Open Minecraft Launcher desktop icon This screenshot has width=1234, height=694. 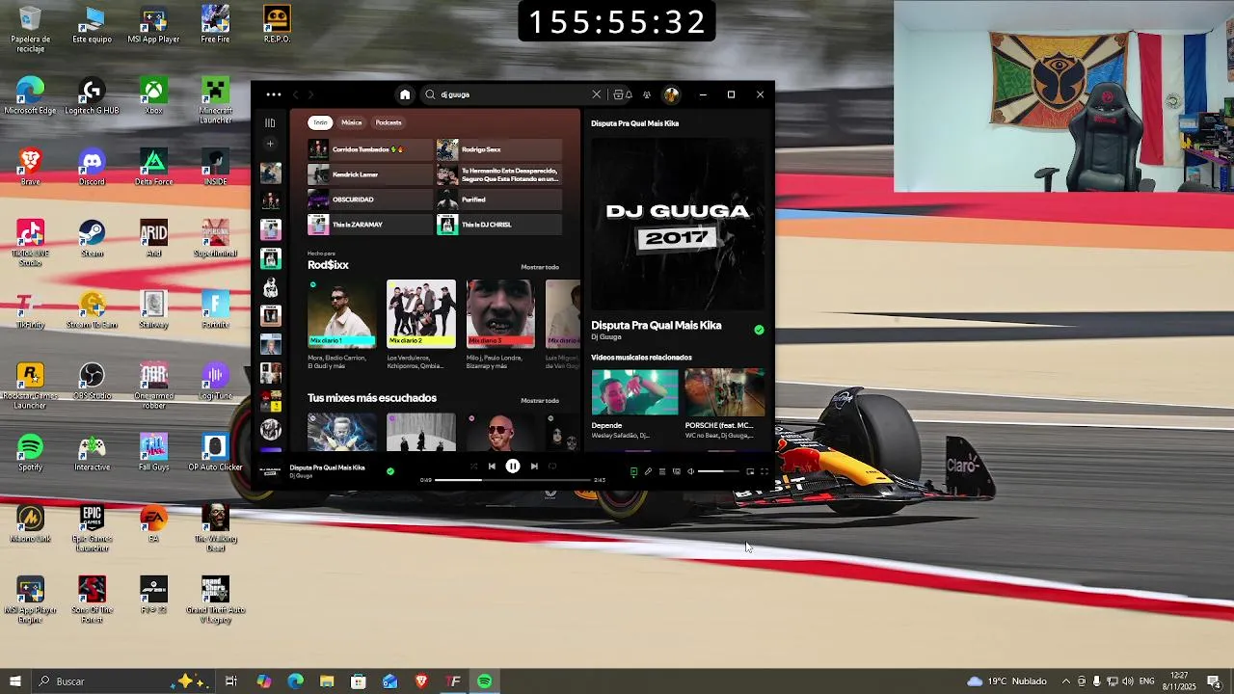tap(215, 100)
